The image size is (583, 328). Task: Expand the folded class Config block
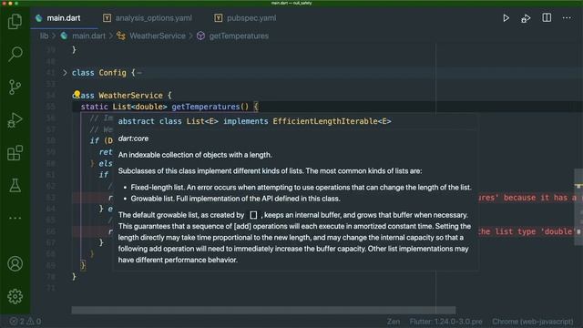[65, 73]
